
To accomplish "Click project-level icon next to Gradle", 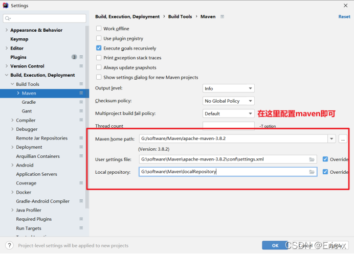I will [81, 102].
